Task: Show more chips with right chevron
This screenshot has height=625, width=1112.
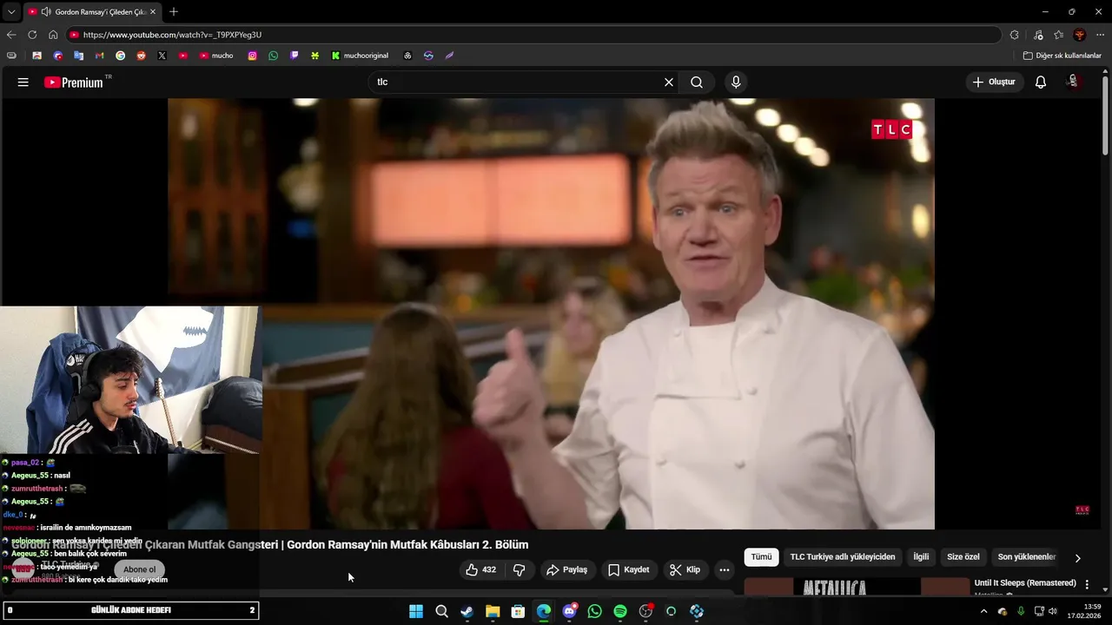Action: click(1077, 558)
